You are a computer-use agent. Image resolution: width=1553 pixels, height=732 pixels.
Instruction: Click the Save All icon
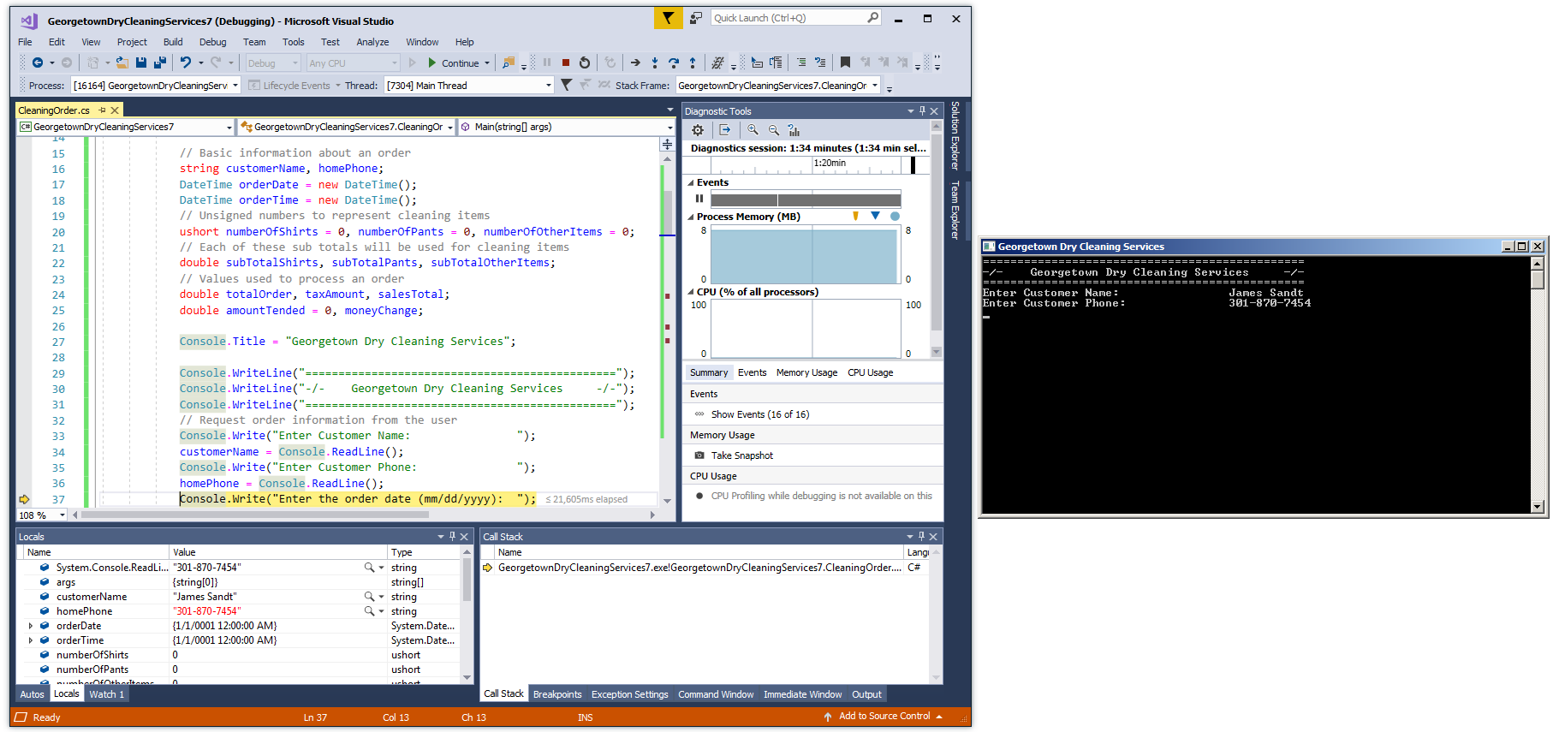click(159, 62)
